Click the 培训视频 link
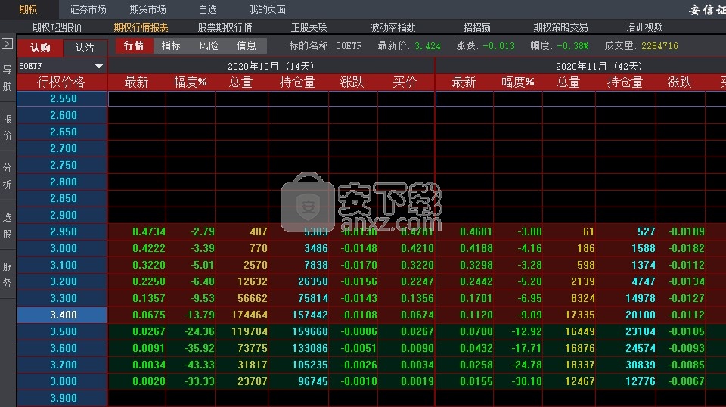 644,27
